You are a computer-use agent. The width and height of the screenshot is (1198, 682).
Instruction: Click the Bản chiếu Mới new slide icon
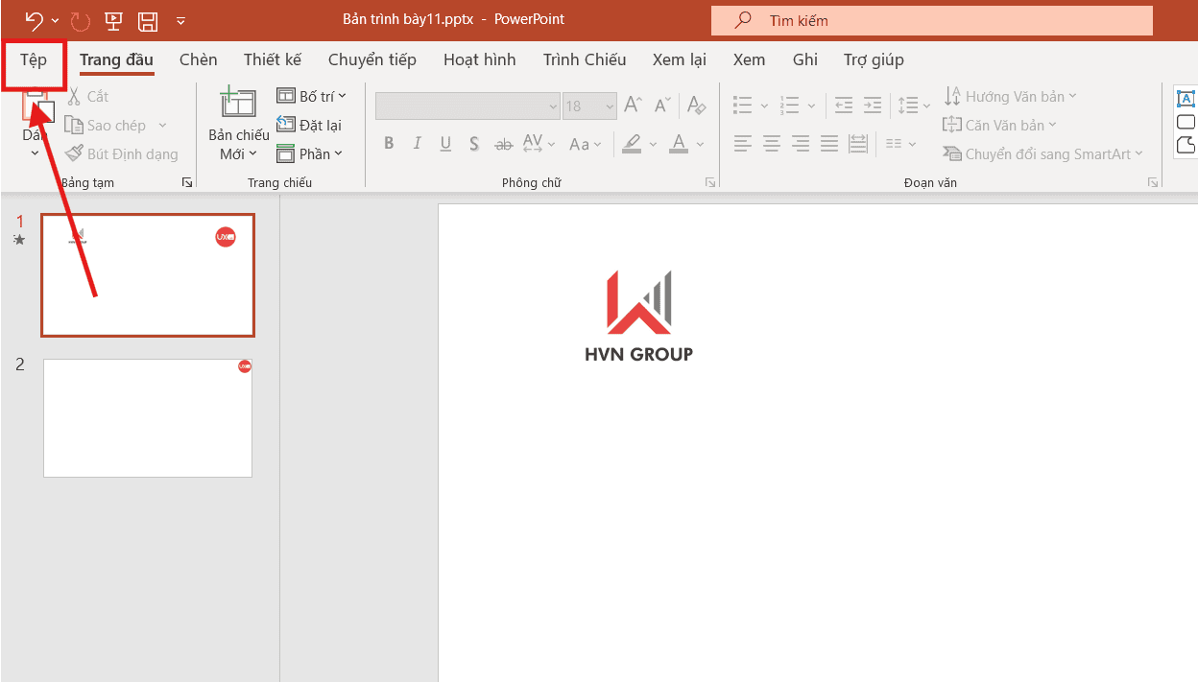click(237, 103)
